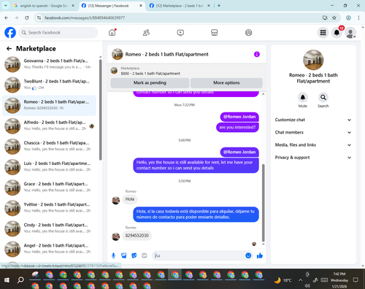Open Windows notification center icon
This screenshot has height=289, width=365.
click(356, 280)
